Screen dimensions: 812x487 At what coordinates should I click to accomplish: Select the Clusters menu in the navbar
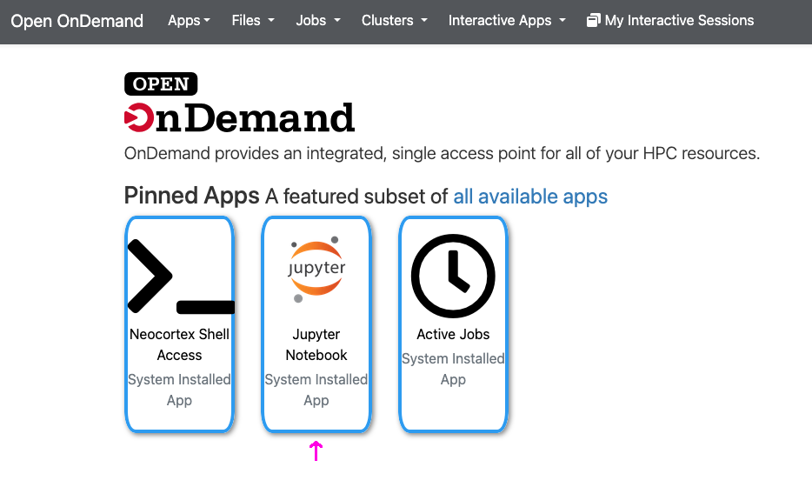coord(394,20)
